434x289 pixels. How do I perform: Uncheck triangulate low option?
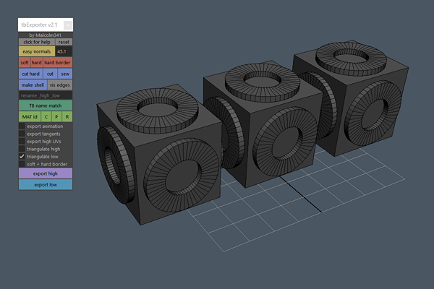click(x=22, y=156)
